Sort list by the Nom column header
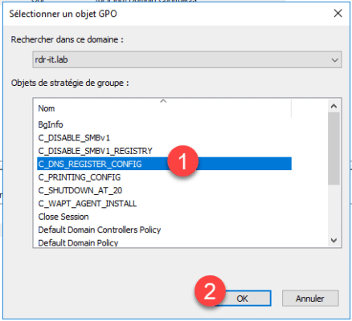Viewport: 352px width, 321px height. tap(164, 108)
